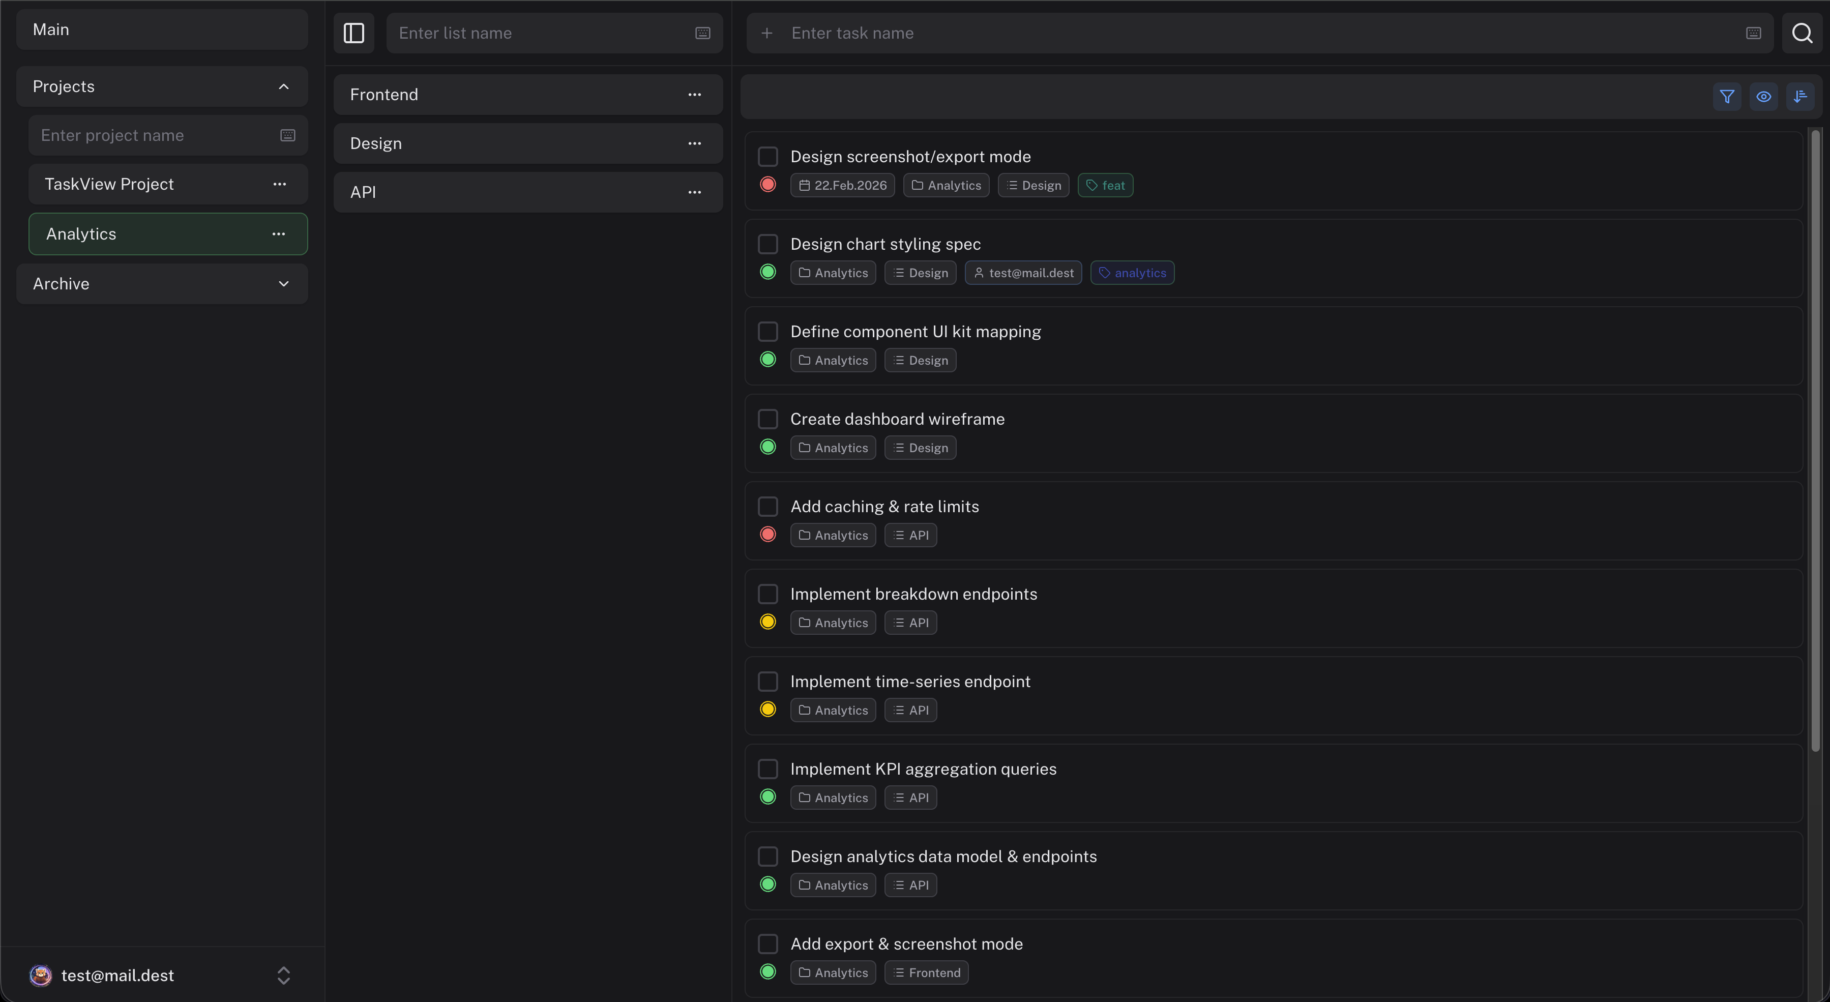Click the feat tag on Design screenshot/export mode
This screenshot has width=1830, height=1002.
[x=1105, y=185]
